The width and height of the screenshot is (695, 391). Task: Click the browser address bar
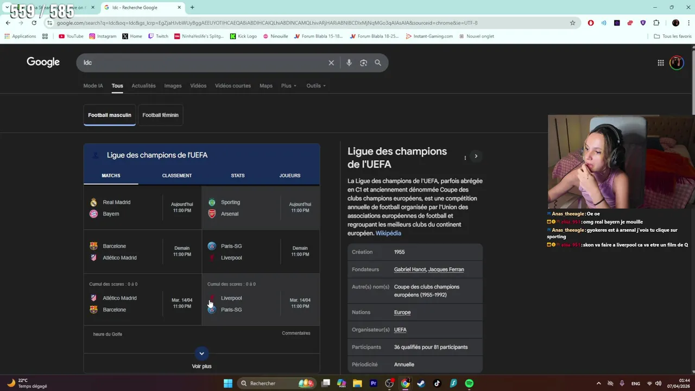(x=309, y=23)
